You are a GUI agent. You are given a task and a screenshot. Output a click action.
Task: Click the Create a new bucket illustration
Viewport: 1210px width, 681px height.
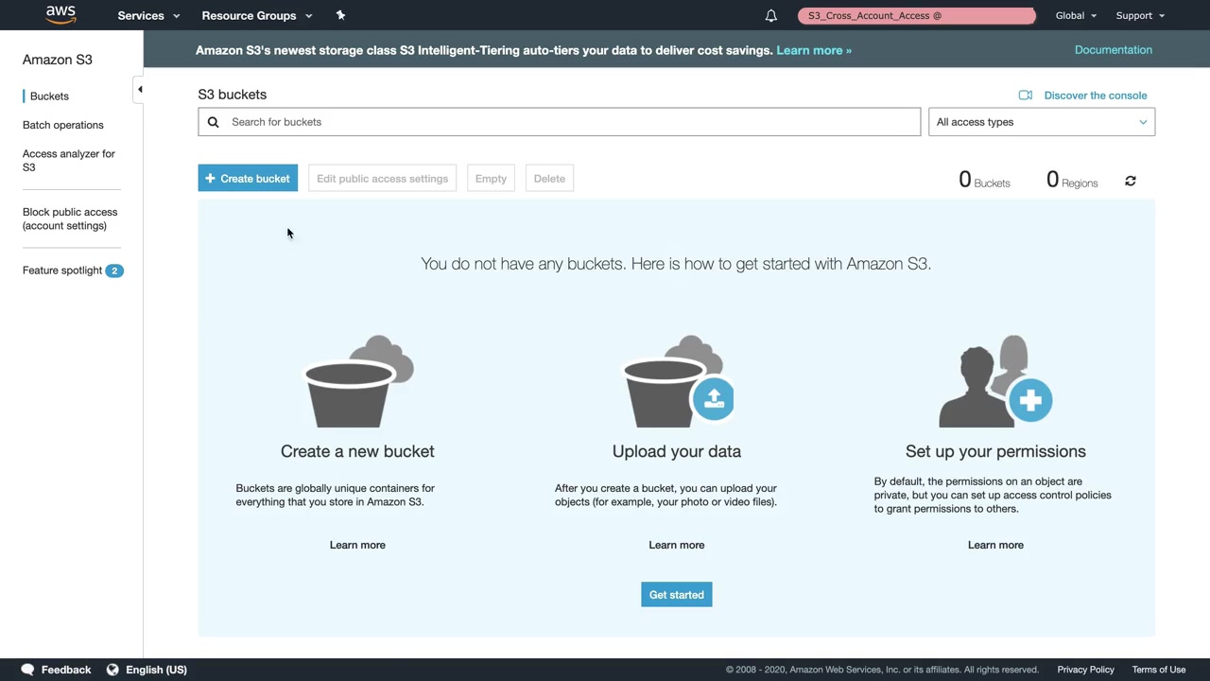coord(359,381)
